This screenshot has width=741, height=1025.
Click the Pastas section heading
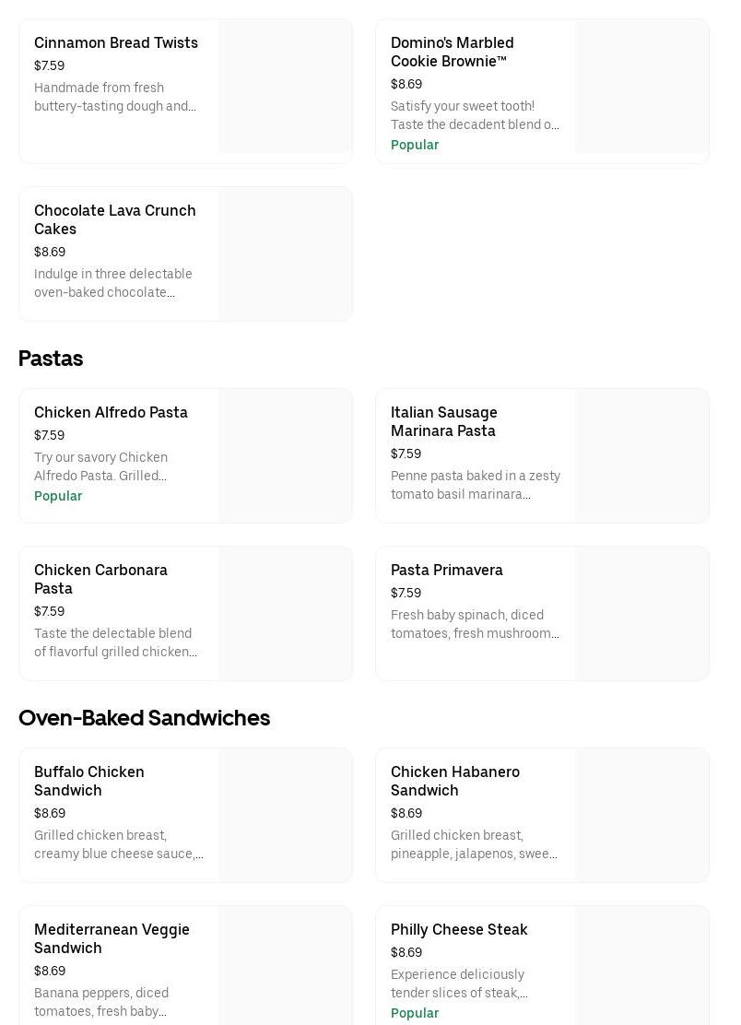tap(51, 359)
